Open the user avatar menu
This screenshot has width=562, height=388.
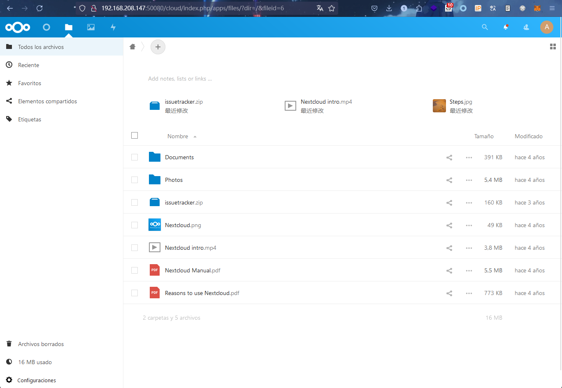[x=547, y=27]
